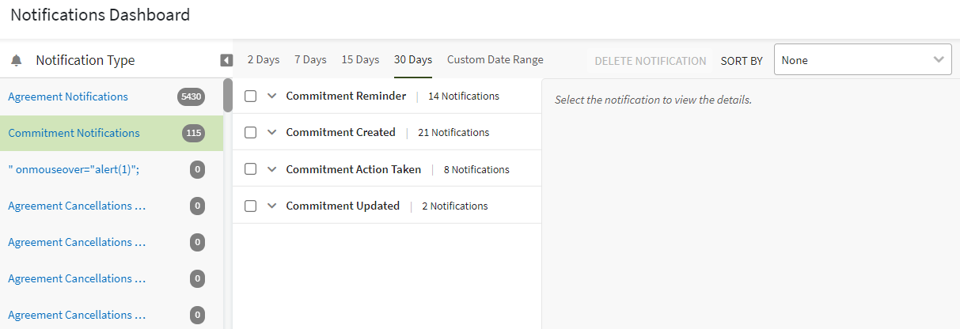The height and width of the screenshot is (329, 960).
Task: Expand the Commitment Created chevron
Action: [x=272, y=133]
